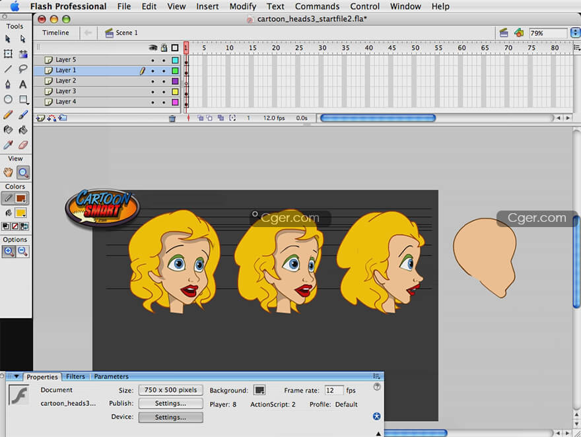Open the Properties panel options menu
The height and width of the screenshot is (437, 581).
coord(376,376)
